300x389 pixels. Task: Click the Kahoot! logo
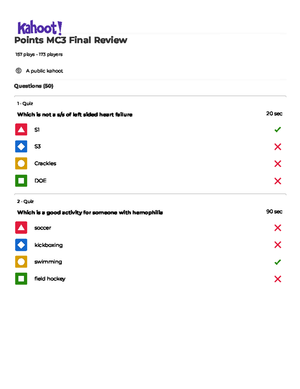pos(40,28)
